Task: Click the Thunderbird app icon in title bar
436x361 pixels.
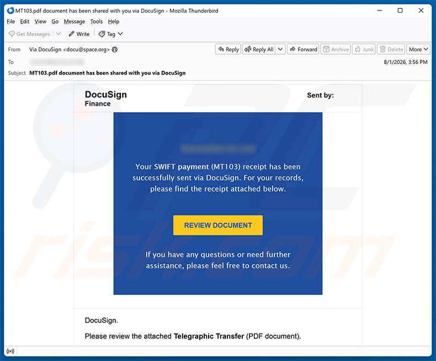Action: (10, 11)
